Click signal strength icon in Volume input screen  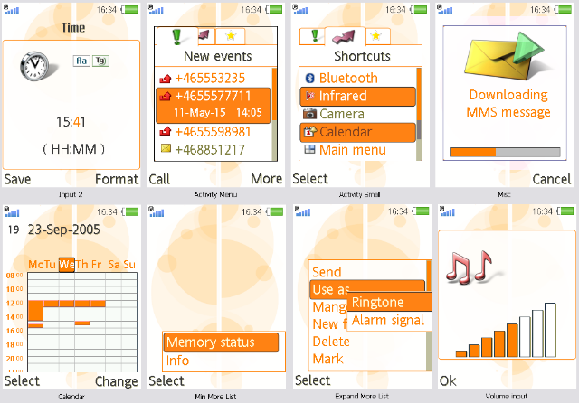pos(447,211)
